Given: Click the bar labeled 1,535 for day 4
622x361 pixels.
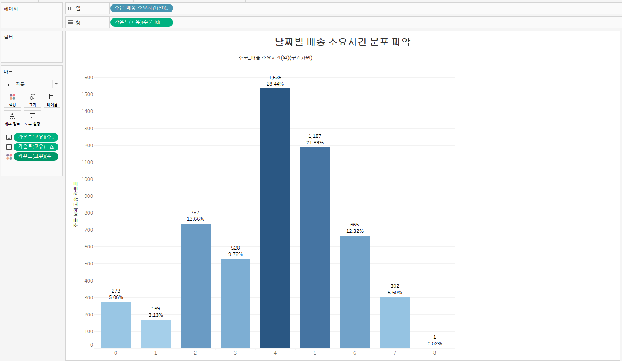Looking at the screenshot, I should tap(275, 218).
